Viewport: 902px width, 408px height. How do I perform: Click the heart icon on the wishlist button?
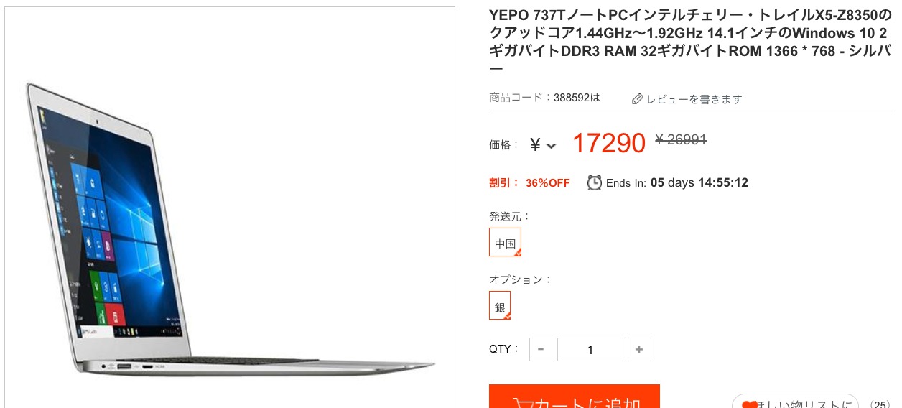(748, 405)
